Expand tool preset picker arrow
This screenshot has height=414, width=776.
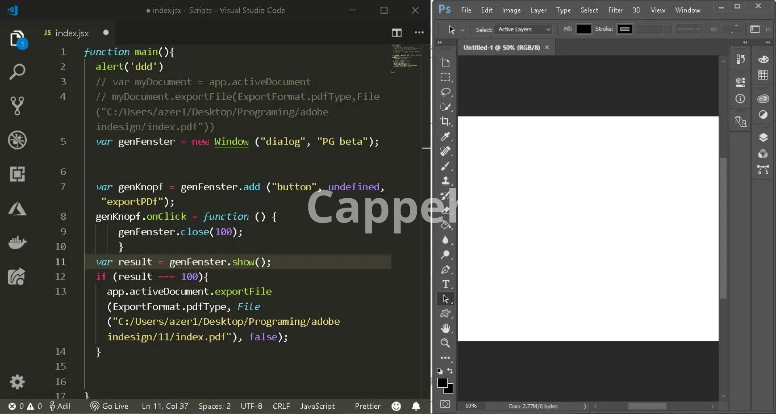[x=463, y=30]
